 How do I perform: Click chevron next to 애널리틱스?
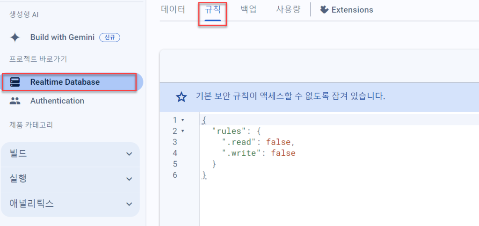(x=129, y=204)
